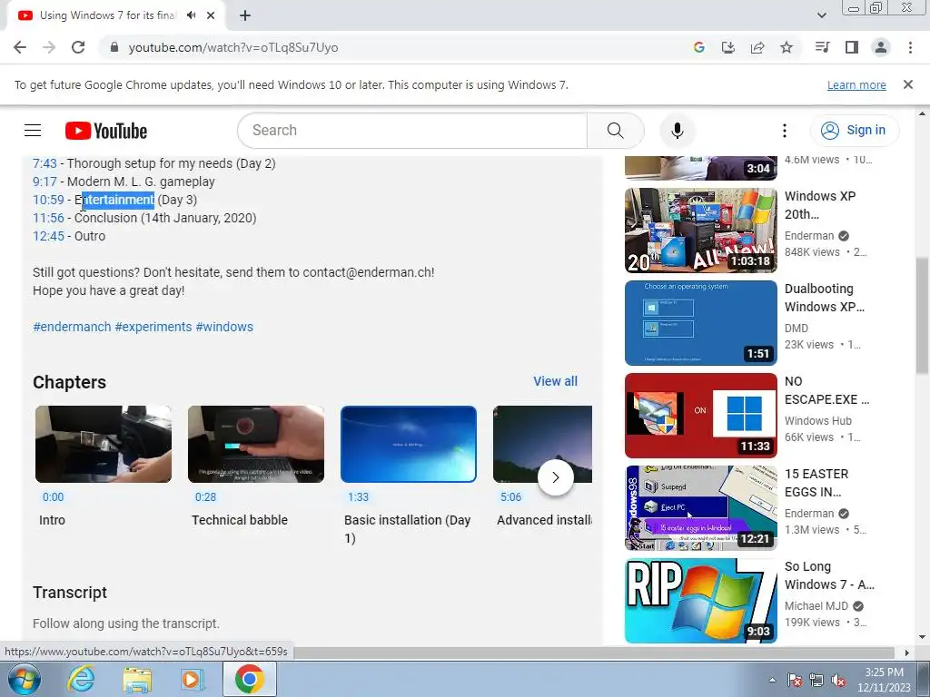Open Windows Media Player from taskbar
The width and height of the screenshot is (930, 697).
tap(192, 679)
